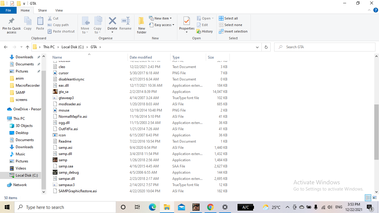
Task: Click Select all in the ribbon
Action: tap(228, 18)
